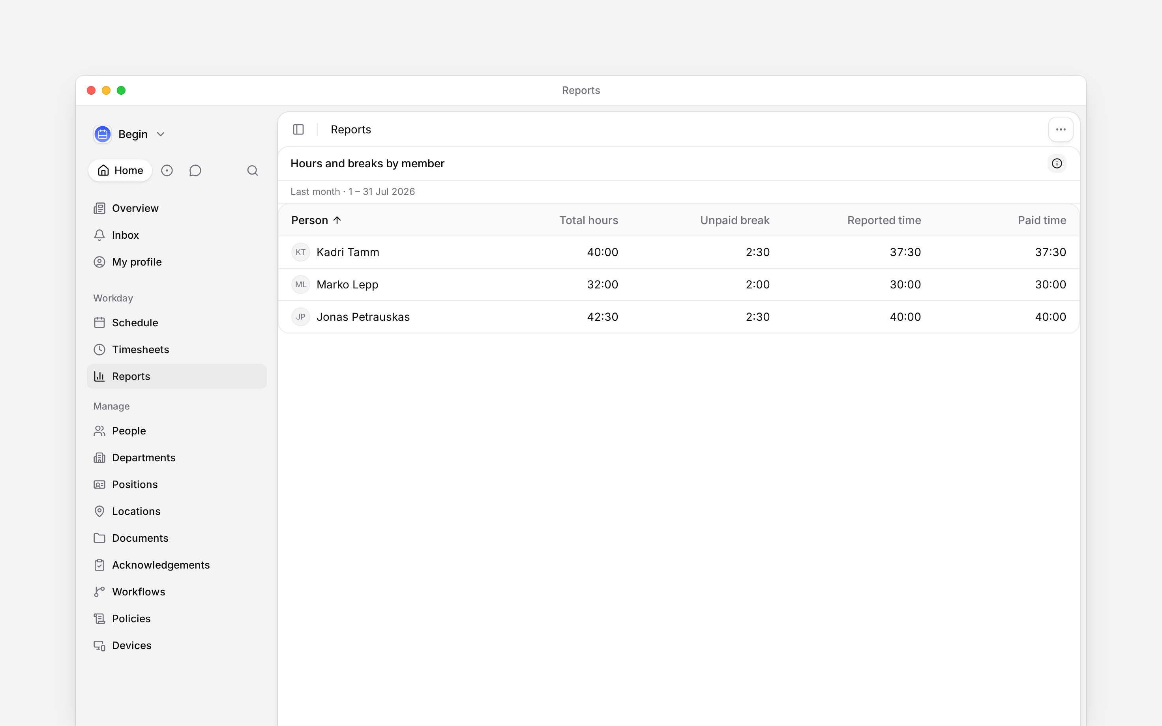Open the search magnifier in sidebar
The height and width of the screenshot is (726, 1162).
[253, 170]
